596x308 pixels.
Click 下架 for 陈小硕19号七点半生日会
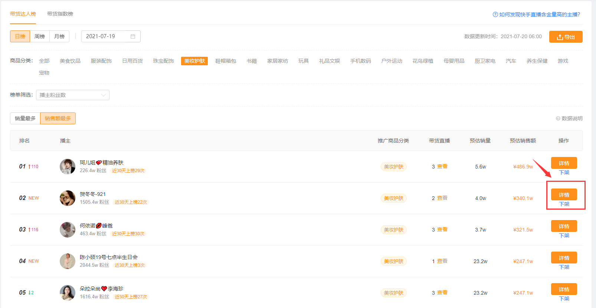564,267
